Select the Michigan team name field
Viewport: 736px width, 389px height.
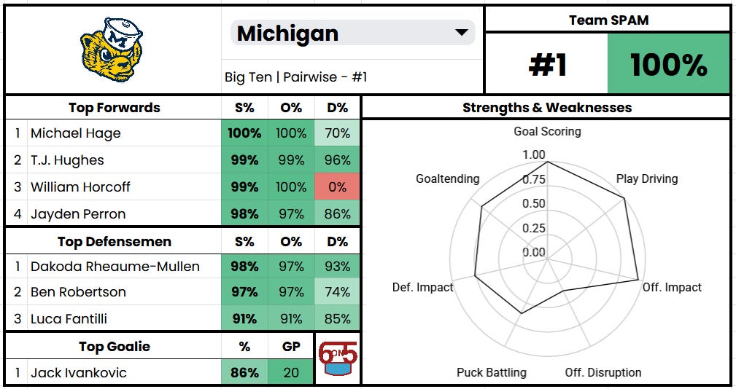click(x=352, y=33)
